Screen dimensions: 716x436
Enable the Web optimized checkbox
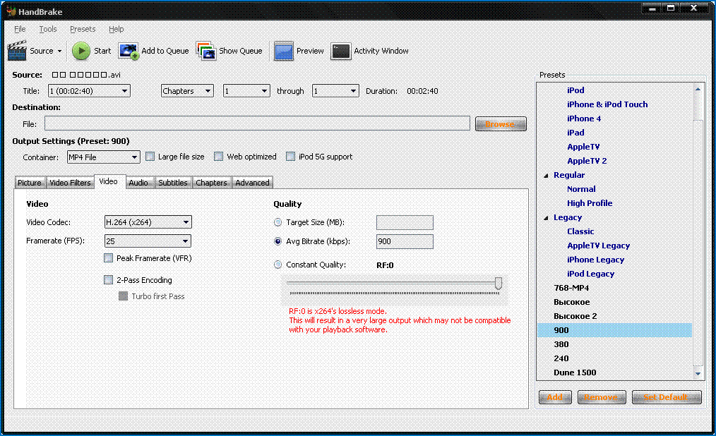tap(219, 157)
